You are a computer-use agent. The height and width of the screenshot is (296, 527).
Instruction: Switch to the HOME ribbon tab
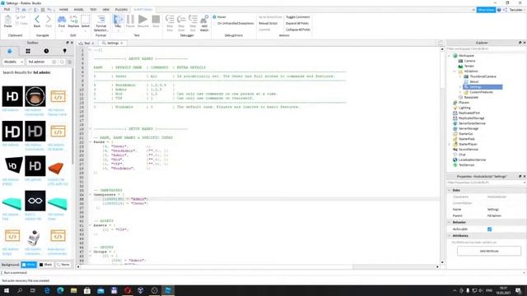[x=63, y=9]
